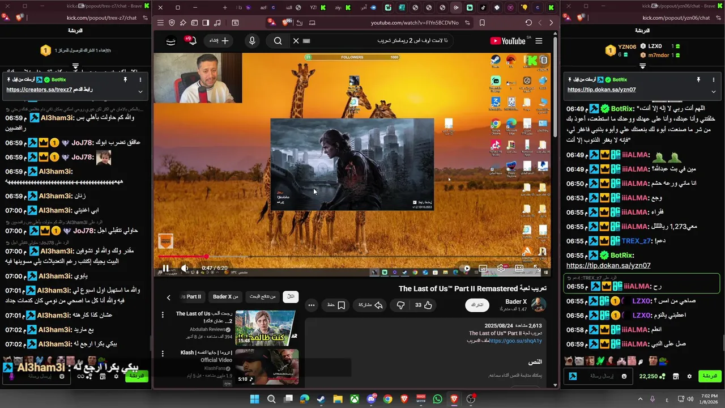Open creators.sa/trexz7 link in left chat
This screenshot has width=725, height=408.
[x=39, y=90]
